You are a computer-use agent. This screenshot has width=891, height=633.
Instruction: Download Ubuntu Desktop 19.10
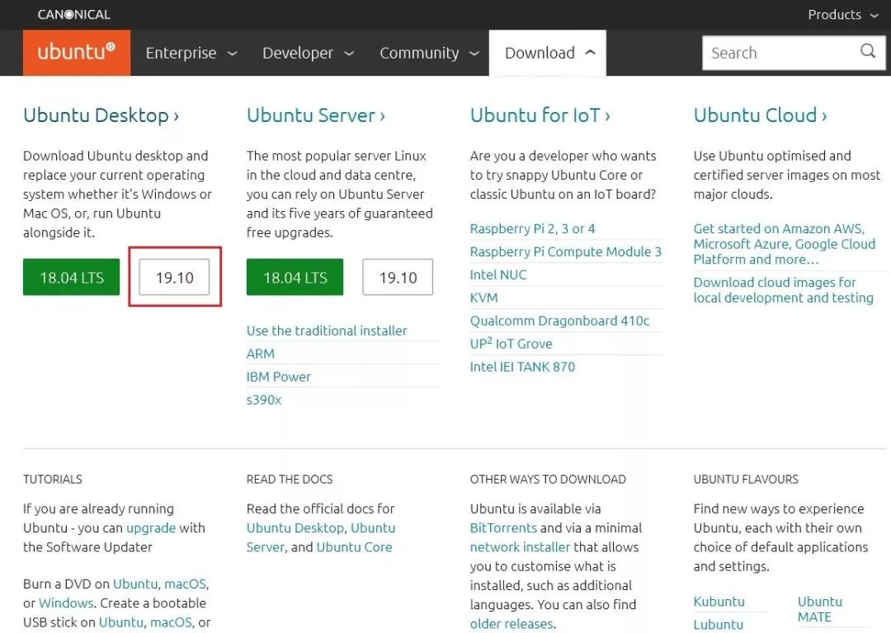tap(174, 277)
